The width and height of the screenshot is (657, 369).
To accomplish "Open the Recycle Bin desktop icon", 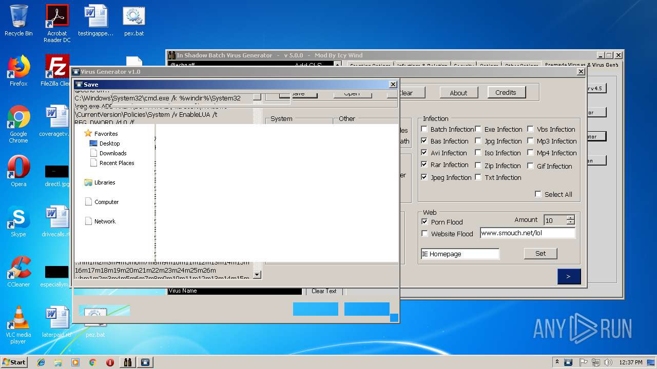I will [18, 20].
